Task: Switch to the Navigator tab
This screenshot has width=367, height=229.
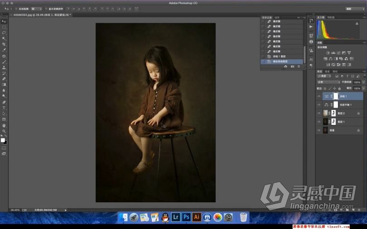Action: [x=331, y=17]
